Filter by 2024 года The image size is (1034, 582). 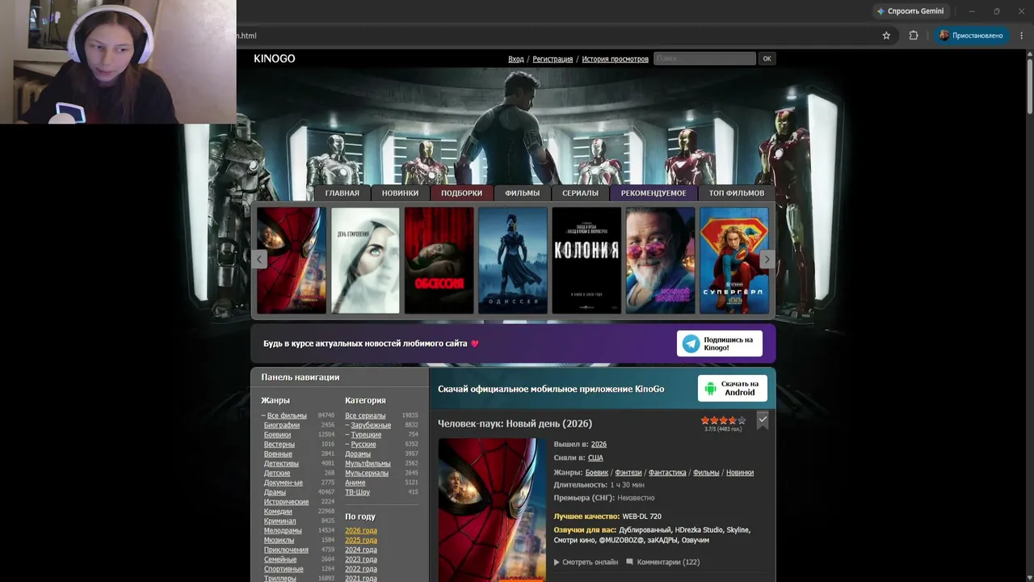pos(361,550)
